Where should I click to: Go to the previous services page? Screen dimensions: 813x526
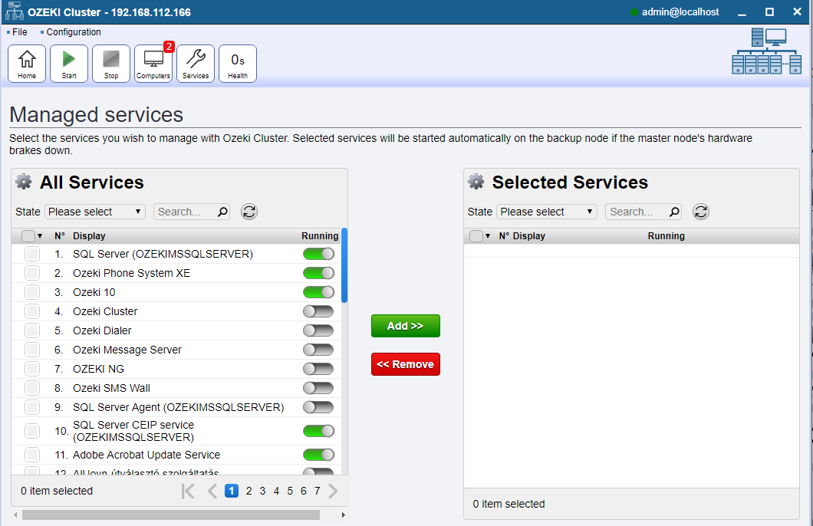tap(212, 491)
